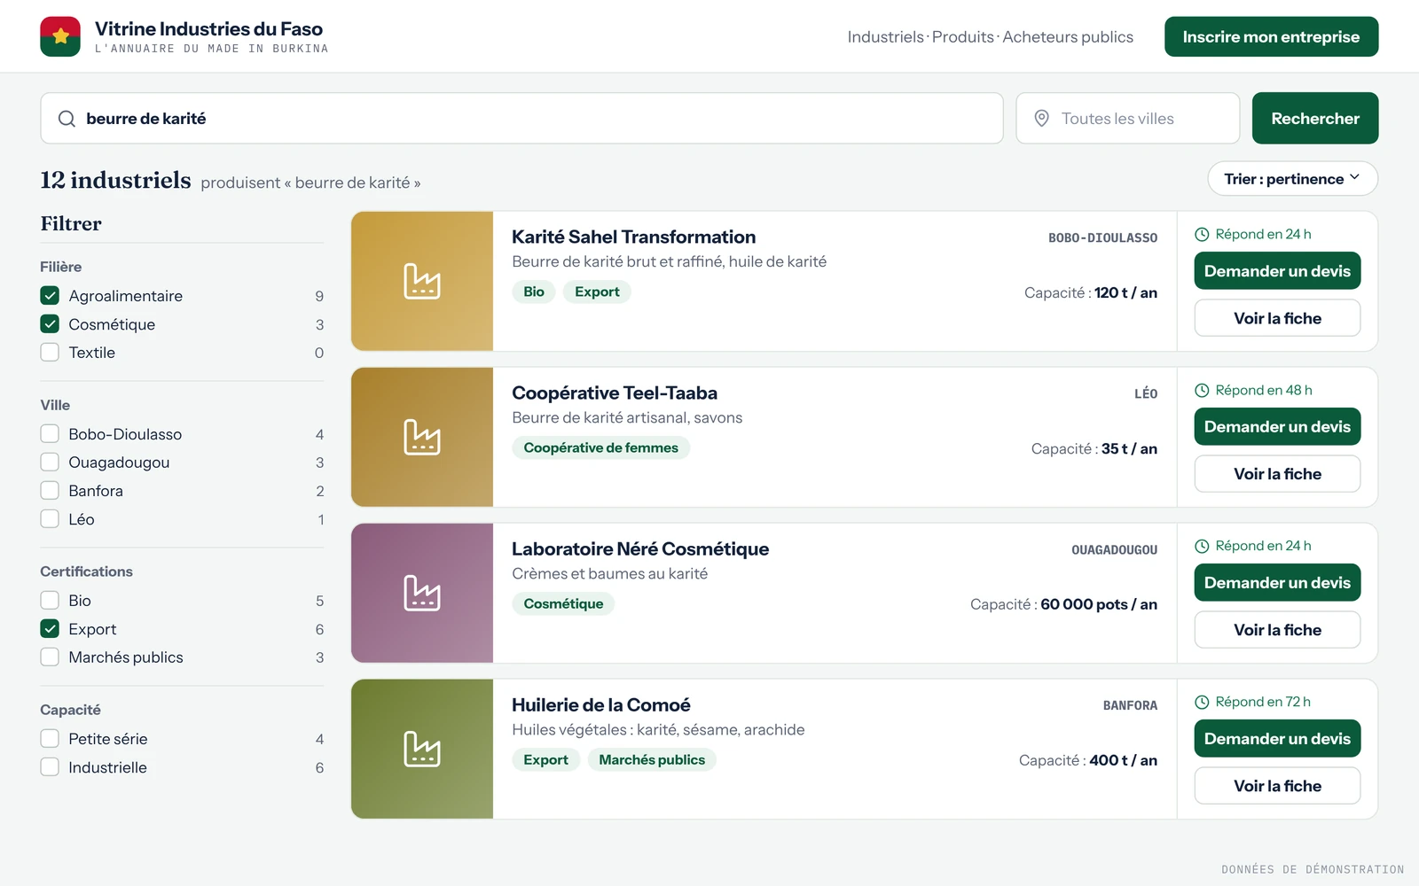1419x886 pixels.
Task: Uncheck the Agroalimentaire filter
Action: point(50,296)
